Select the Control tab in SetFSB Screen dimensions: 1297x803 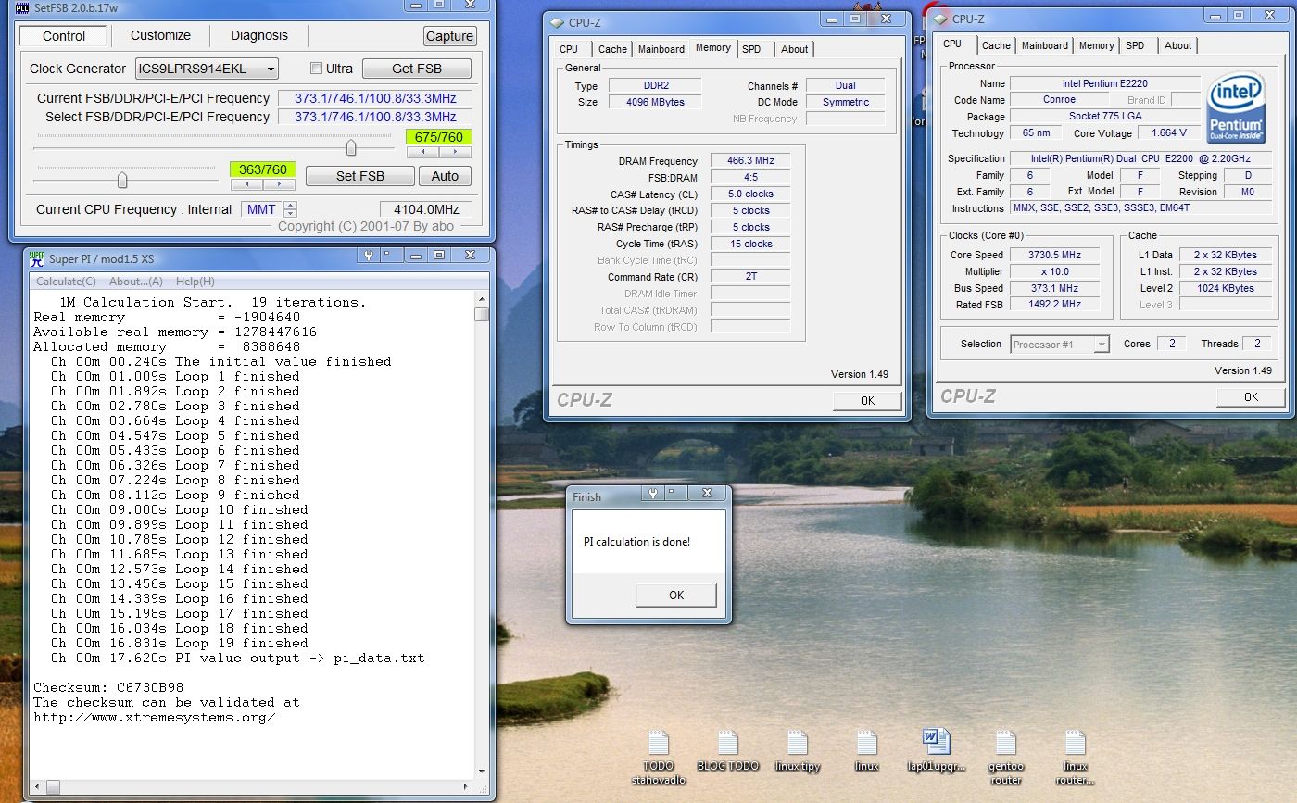point(64,36)
